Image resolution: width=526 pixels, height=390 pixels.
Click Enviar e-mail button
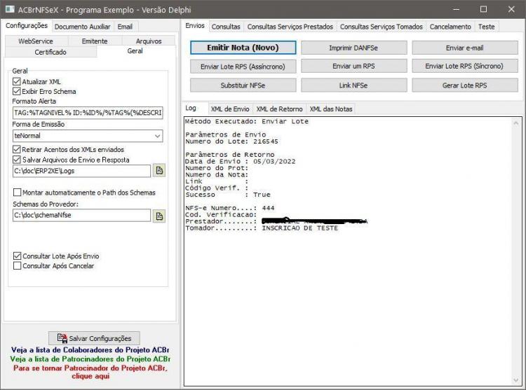point(464,48)
